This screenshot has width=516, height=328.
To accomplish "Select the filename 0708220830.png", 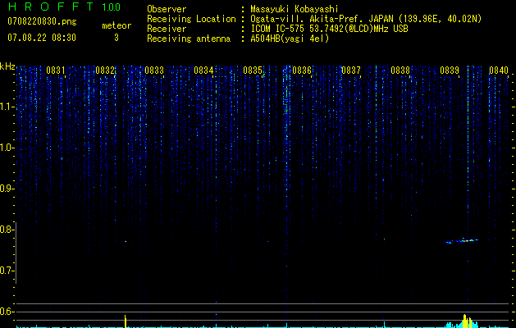I will [42, 21].
